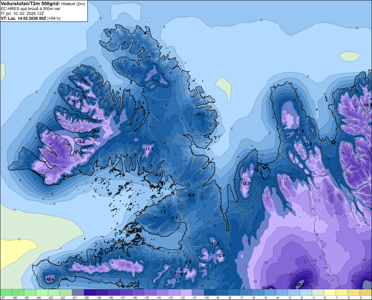Click the -9.9 temperature value
The width and height of the screenshot is (372, 300).
pos(191,195)
